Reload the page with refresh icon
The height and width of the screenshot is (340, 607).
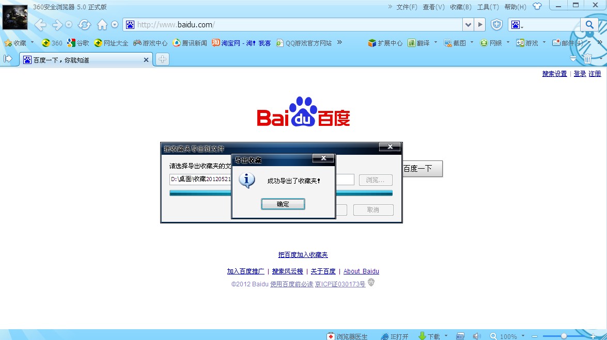[x=84, y=25]
